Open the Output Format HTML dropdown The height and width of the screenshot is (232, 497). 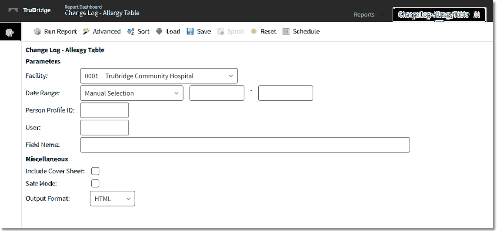tap(112, 199)
